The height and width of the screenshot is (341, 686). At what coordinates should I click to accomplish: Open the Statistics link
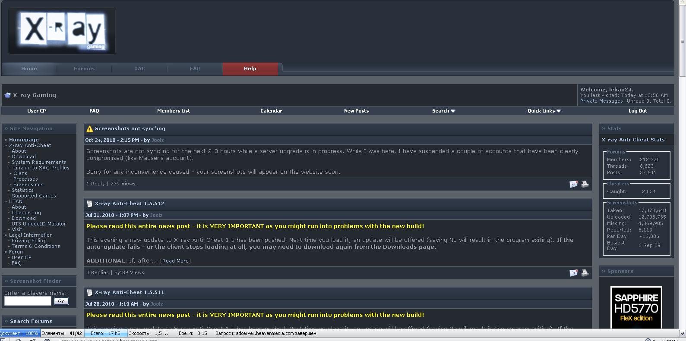pyautogui.click(x=22, y=190)
